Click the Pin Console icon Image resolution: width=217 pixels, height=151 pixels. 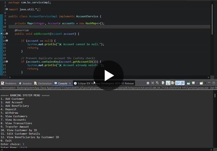[189, 83]
